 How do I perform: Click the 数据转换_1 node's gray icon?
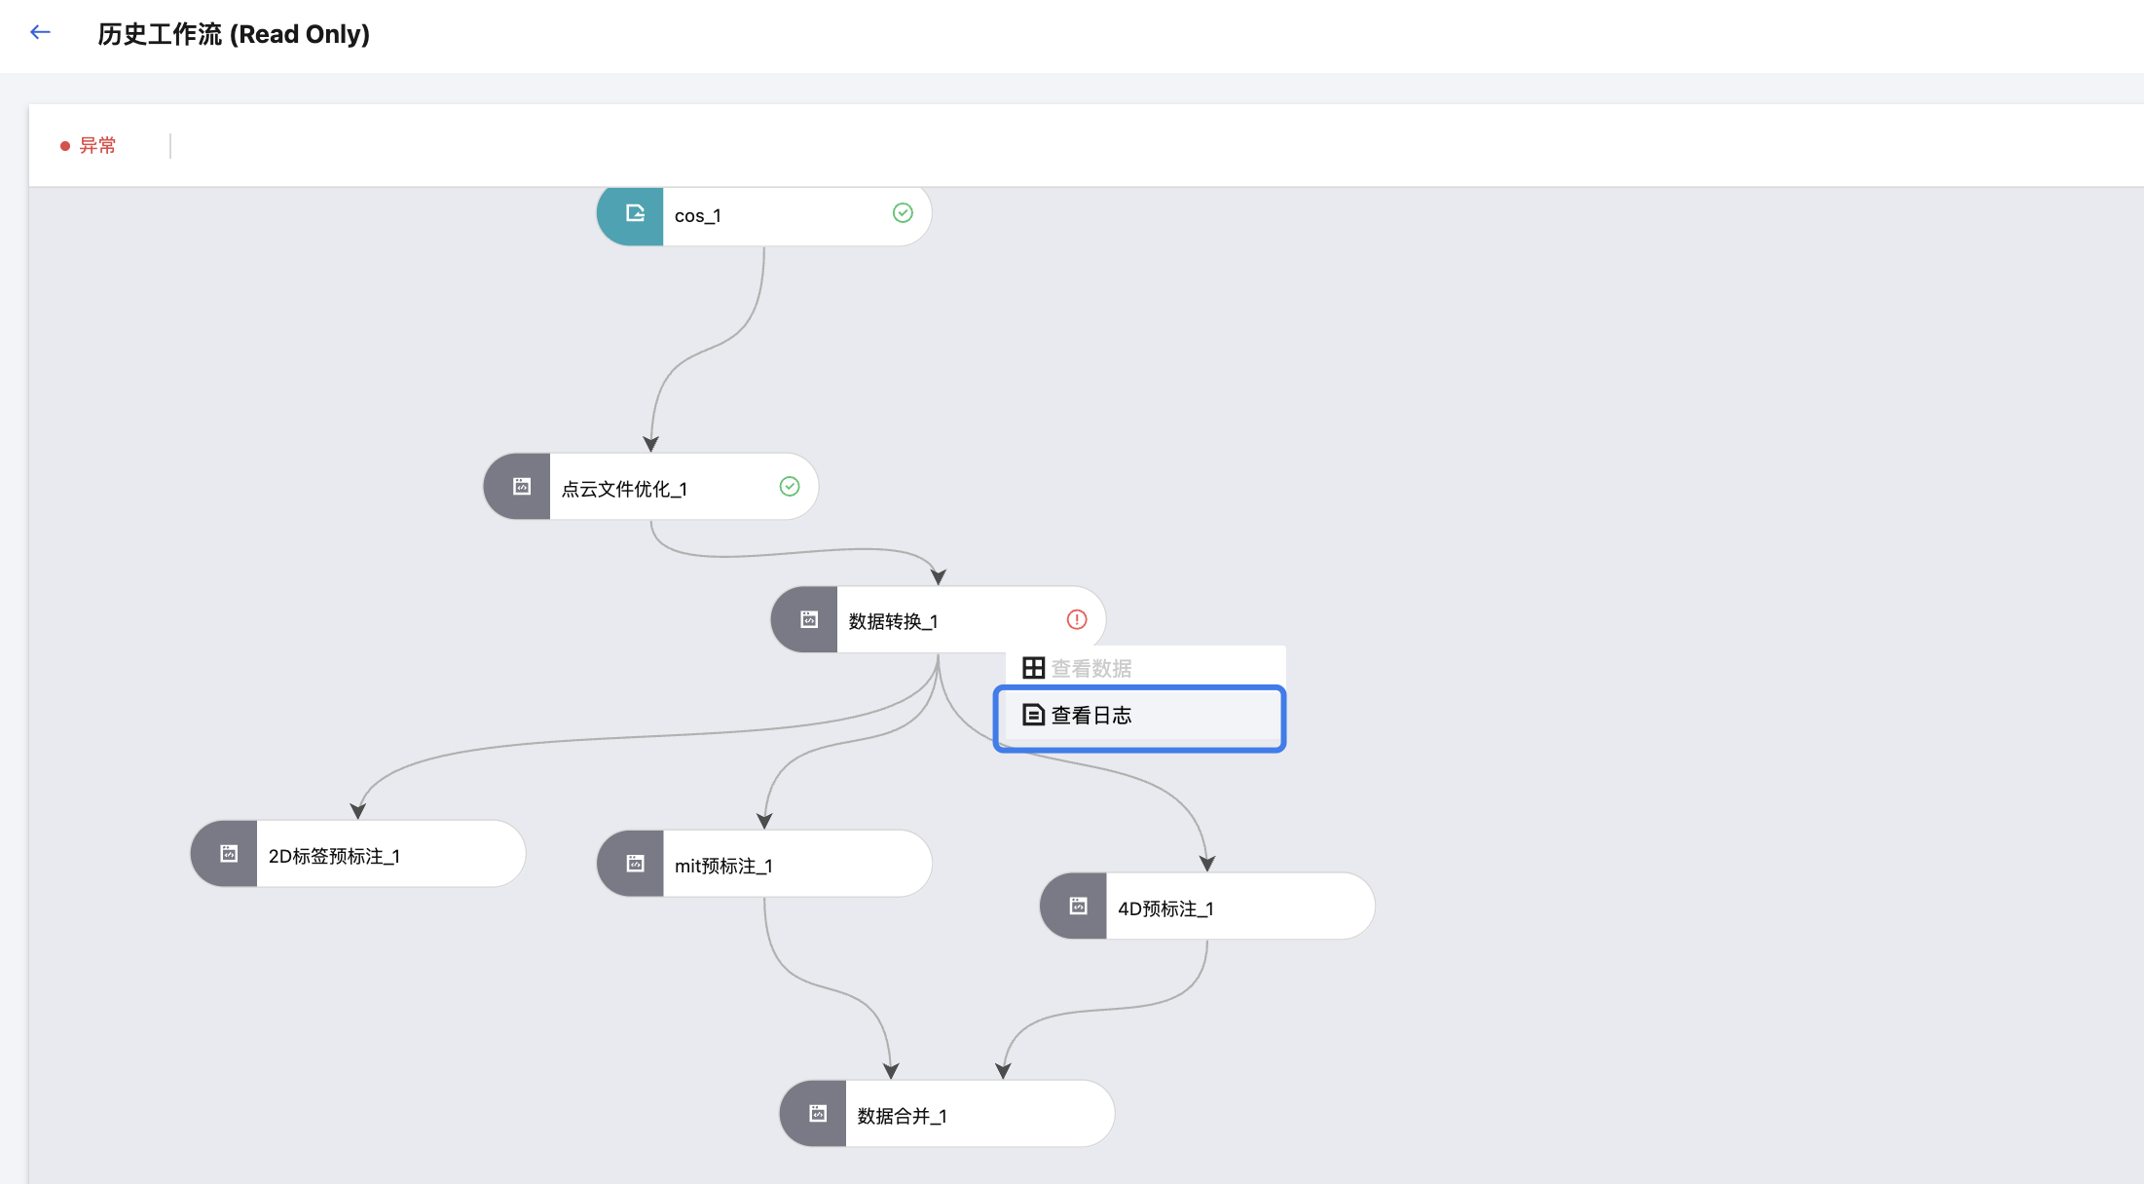tap(808, 620)
